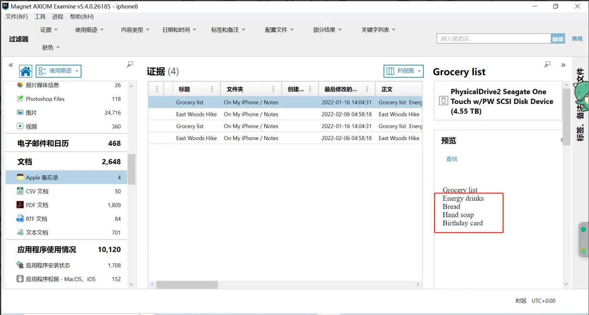This screenshot has width=589, height=315.
Task: Open the 肤色 filter dropdown
Action: click(x=51, y=48)
